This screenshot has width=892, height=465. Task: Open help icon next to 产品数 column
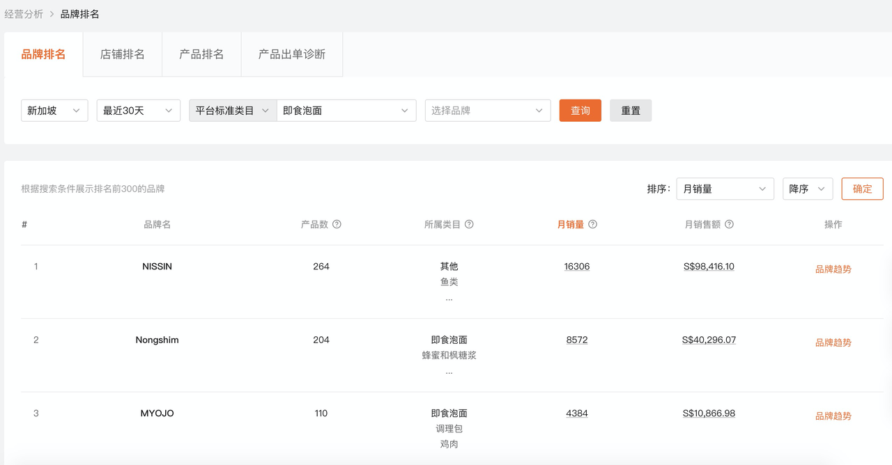[x=337, y=224]
